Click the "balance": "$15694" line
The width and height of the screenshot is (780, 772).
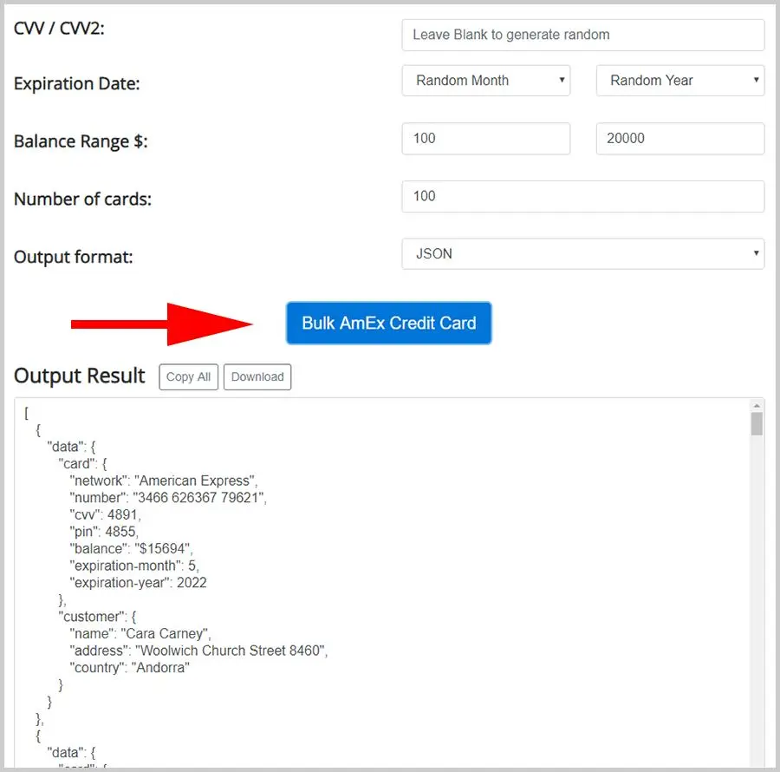[132, 548]
